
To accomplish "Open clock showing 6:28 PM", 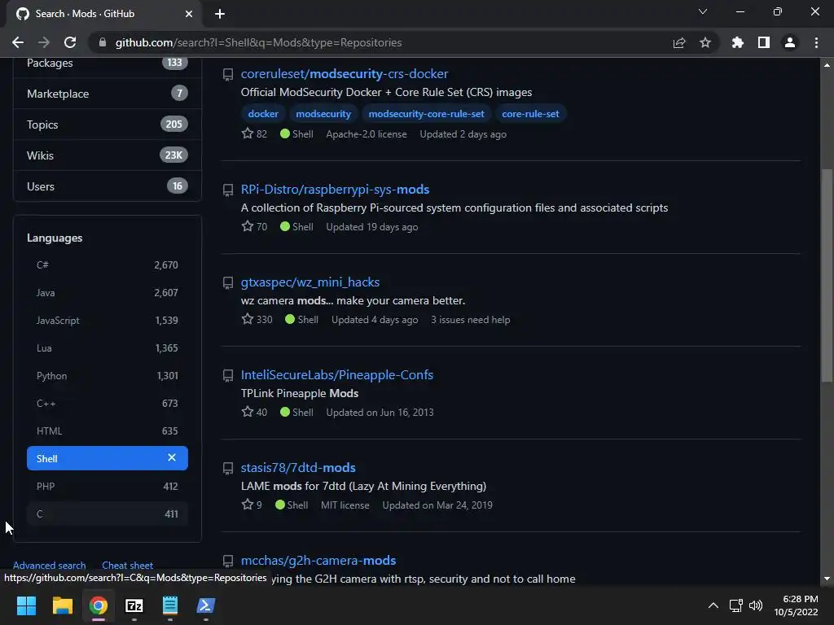I will coord(797,605).
